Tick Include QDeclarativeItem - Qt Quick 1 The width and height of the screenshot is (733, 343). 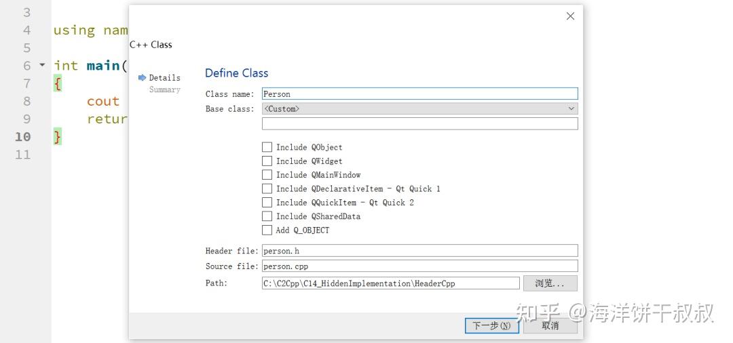(x=267, y=188)
